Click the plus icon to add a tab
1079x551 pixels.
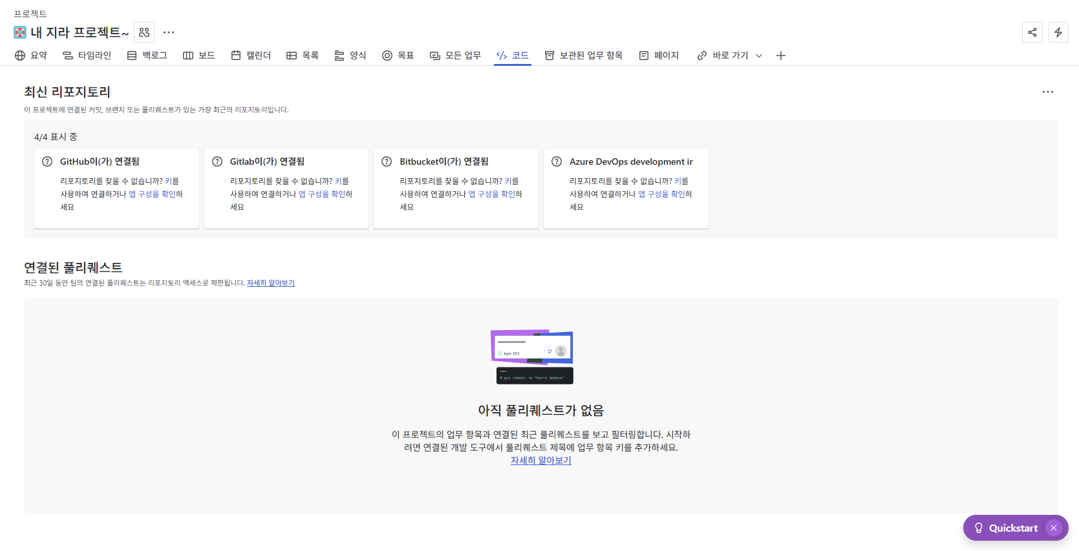click(x=781, y=56)
